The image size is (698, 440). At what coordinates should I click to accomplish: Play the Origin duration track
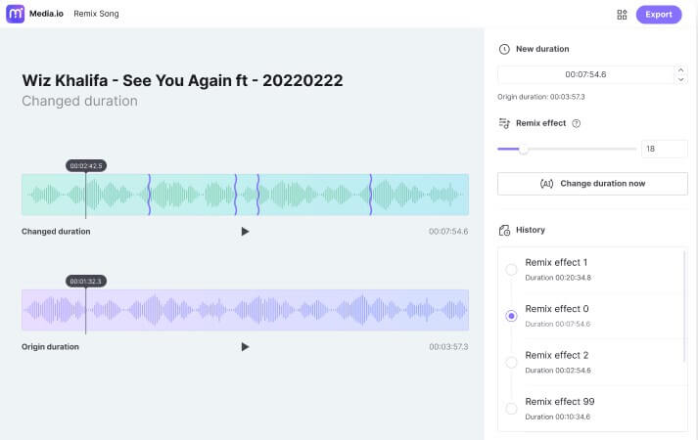coord(245,347)
